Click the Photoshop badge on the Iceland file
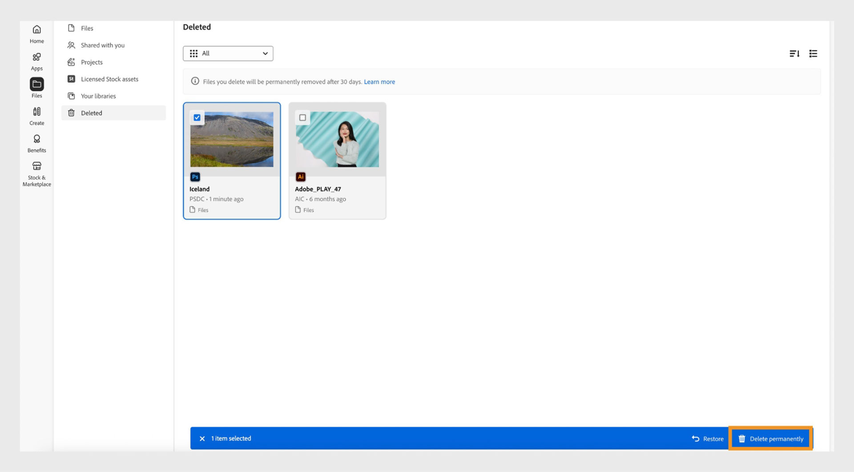 [195, 177]
